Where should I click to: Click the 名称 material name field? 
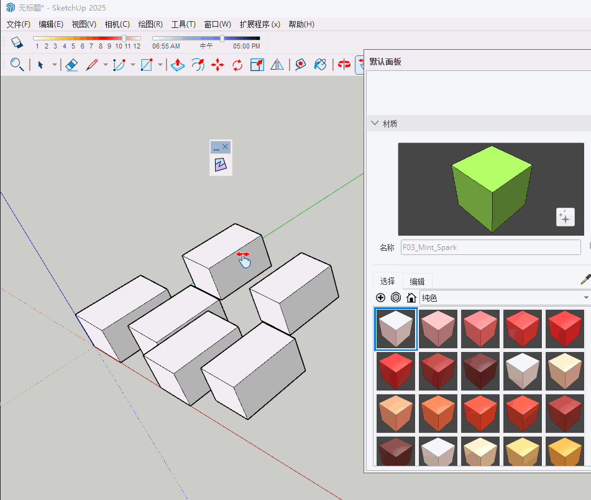[x=490, y=248]
